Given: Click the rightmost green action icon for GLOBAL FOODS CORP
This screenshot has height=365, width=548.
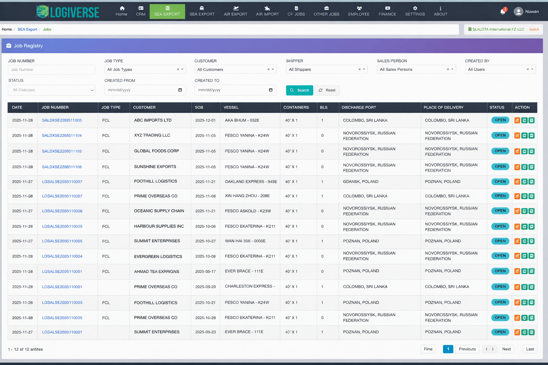Looking at the screenshot, I should click(532, 151).
